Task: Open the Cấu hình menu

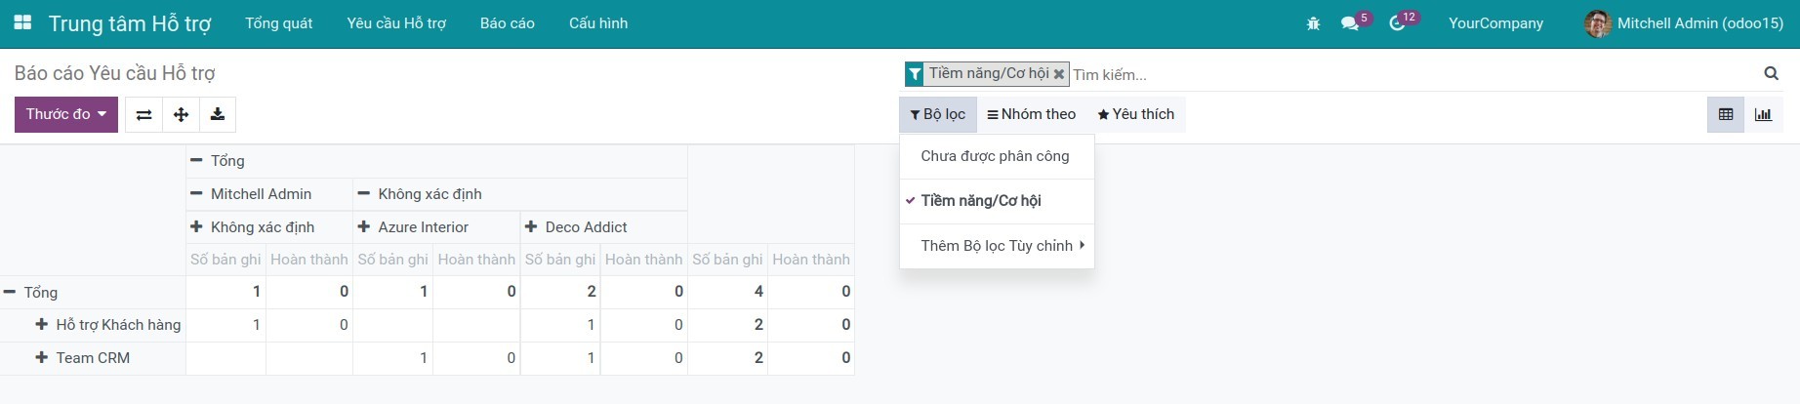Action: pos(597,23)
